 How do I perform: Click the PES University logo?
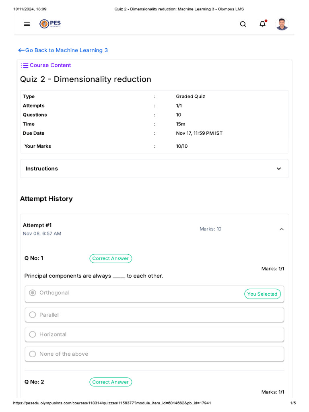pos(50,24)
